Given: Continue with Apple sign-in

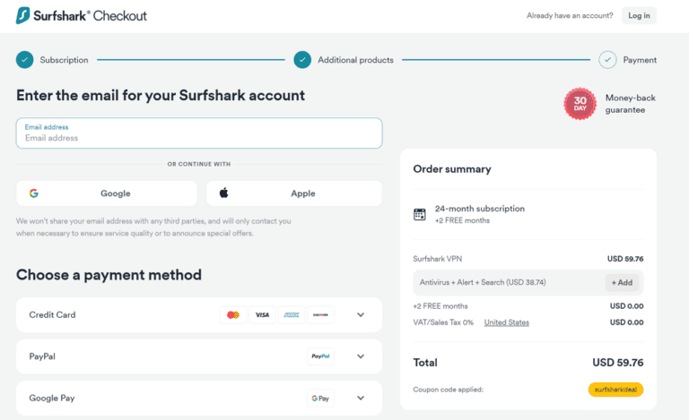Looking at the screenshot, I should 294,193.
